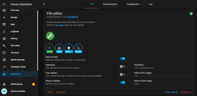Click the Terminal label in sidebar

[15, 53]
